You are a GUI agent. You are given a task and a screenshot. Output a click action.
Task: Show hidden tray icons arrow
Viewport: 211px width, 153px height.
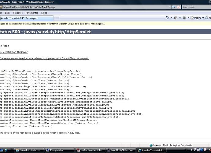click(x=191, y=150)
